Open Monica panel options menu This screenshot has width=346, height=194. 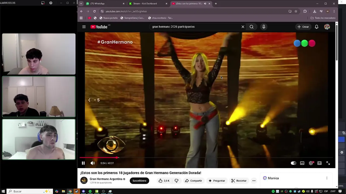tap(327, 178)
